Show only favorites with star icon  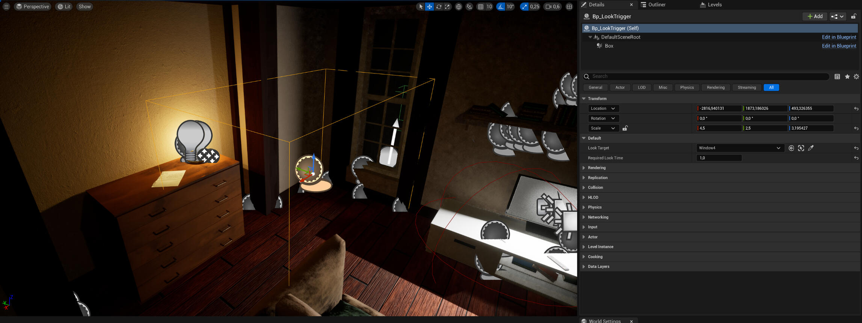pyautogui.click(x=847, y=76)
